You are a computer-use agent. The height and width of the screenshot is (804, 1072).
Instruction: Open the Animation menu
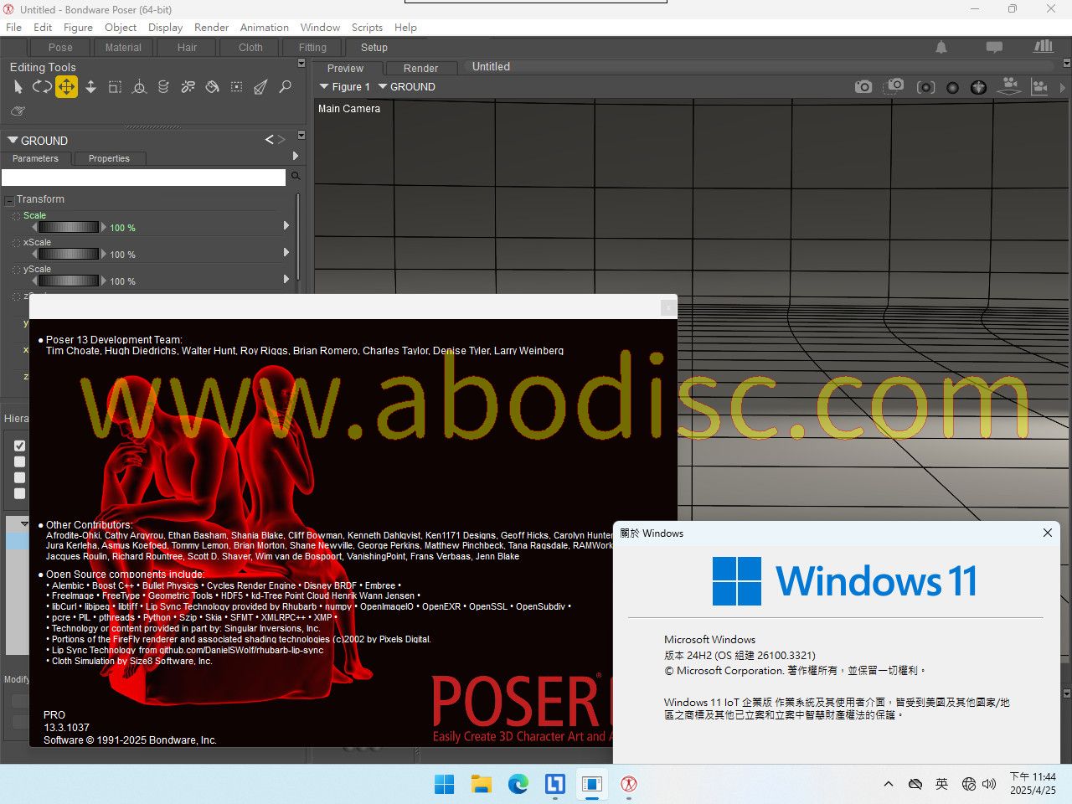tap(265, 27)
